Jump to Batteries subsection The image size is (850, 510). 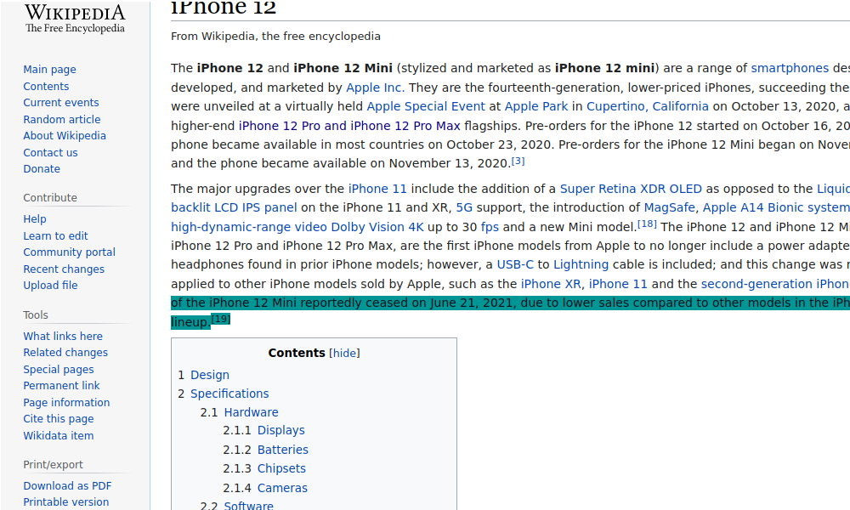[282, 450]
